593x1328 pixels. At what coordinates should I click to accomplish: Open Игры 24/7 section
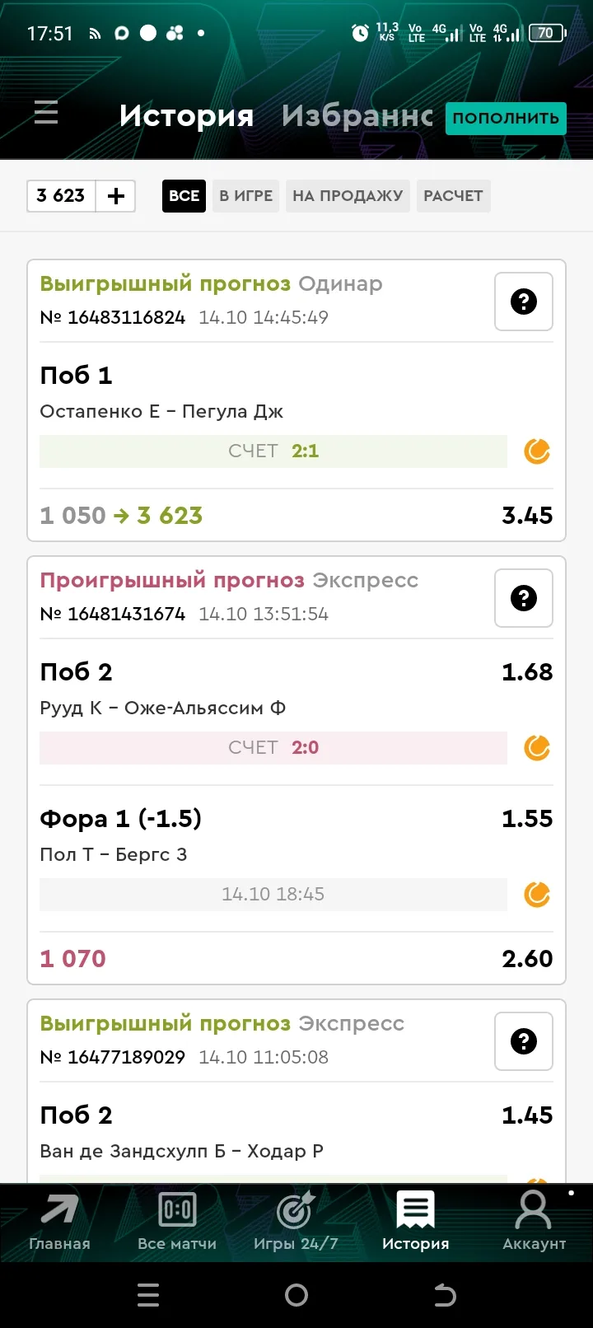(x=296, y=1223)
